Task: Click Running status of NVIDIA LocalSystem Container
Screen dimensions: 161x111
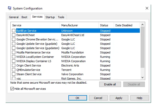Action: point(105,57)
